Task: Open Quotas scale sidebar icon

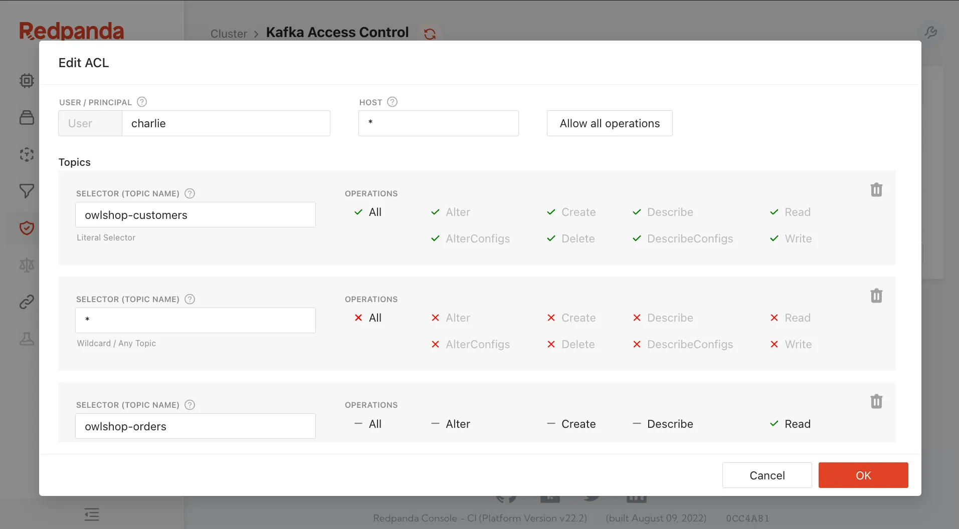Action: (x=27, y=265)
